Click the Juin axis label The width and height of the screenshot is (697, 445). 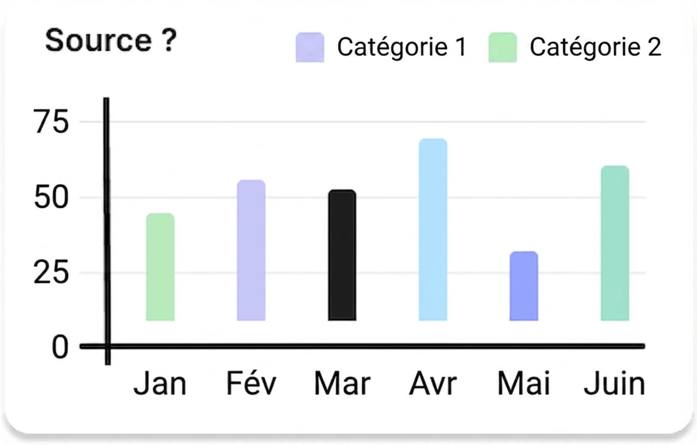615,384
